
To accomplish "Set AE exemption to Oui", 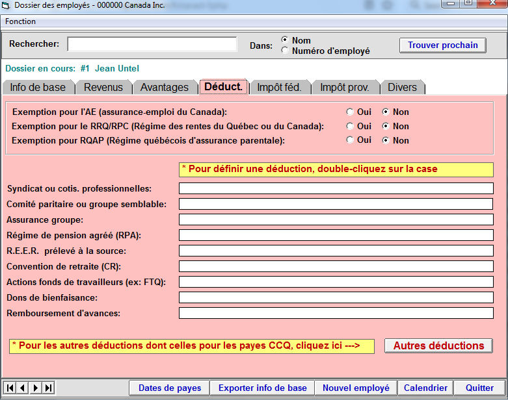I will click(351, 112).
